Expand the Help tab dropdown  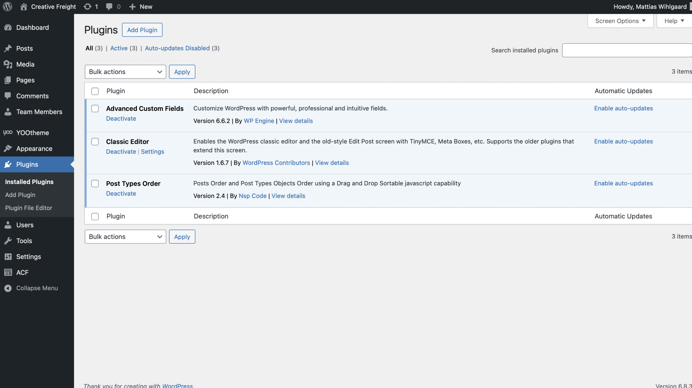[x=674, y=21]
